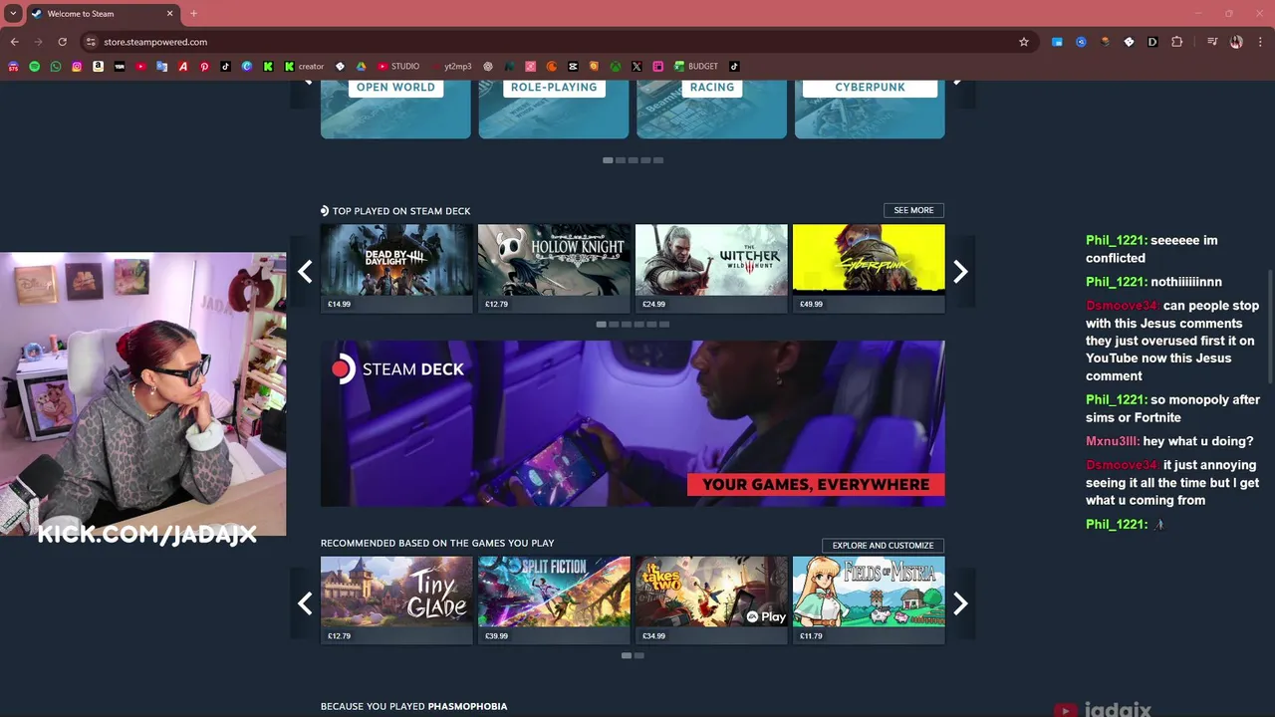1275x717 pixels.
Task: Open the It Takes Two game card
Action: pyautogui.click(x=711, y=600)
